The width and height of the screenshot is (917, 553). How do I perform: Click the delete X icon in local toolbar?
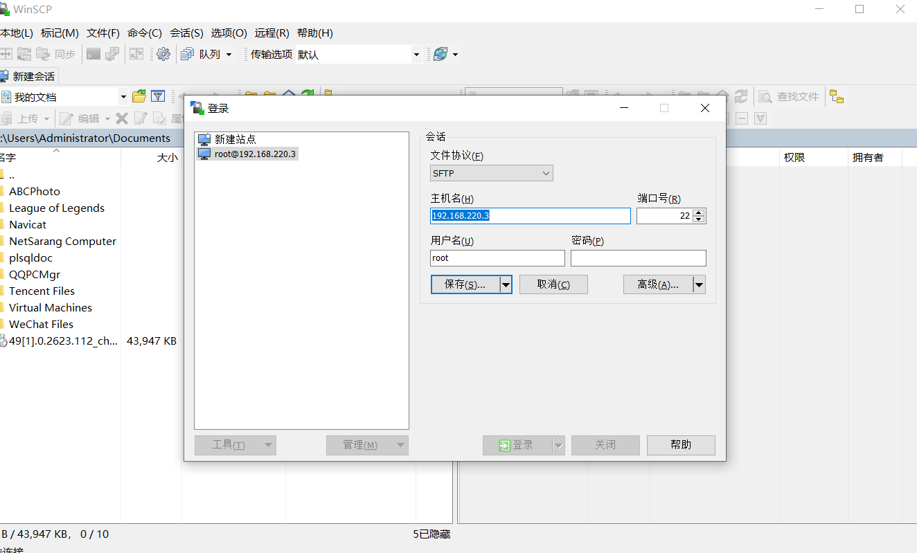122,118
